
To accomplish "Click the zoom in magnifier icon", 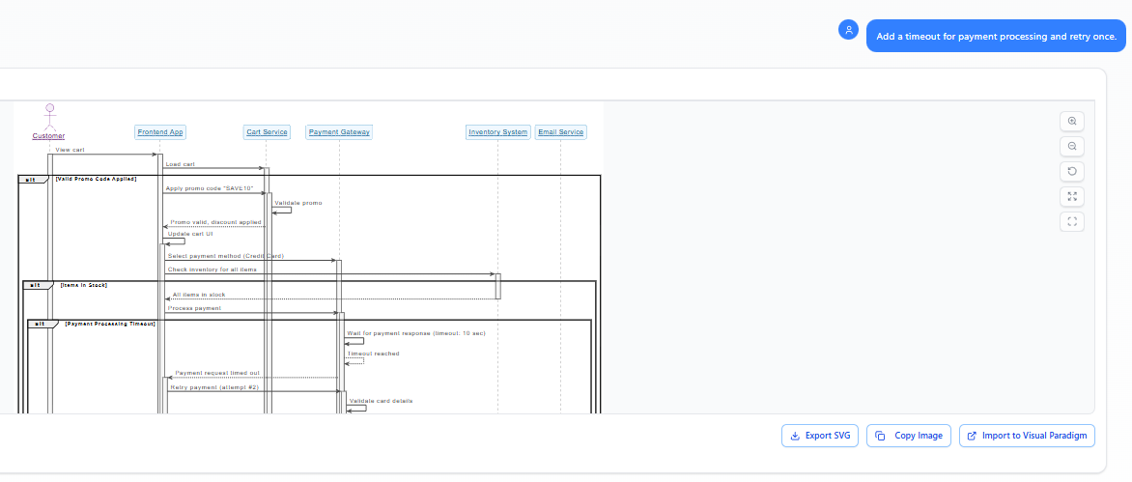I will 1071,122.
